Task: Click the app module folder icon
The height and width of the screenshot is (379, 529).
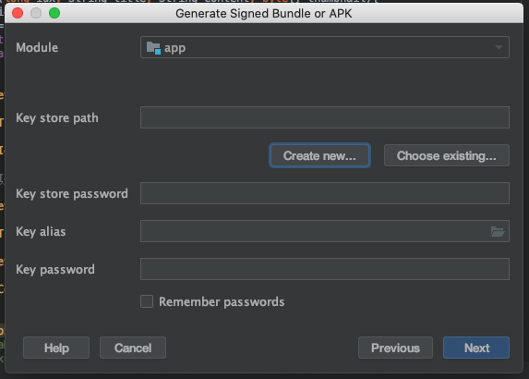Action: pos(153,48)
